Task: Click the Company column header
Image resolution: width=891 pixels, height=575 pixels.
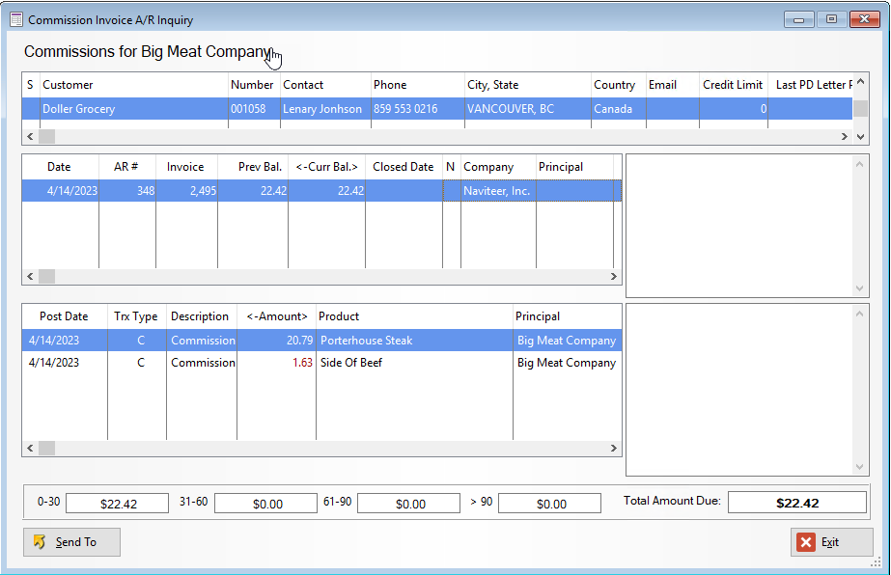Action: click(498, 167)
